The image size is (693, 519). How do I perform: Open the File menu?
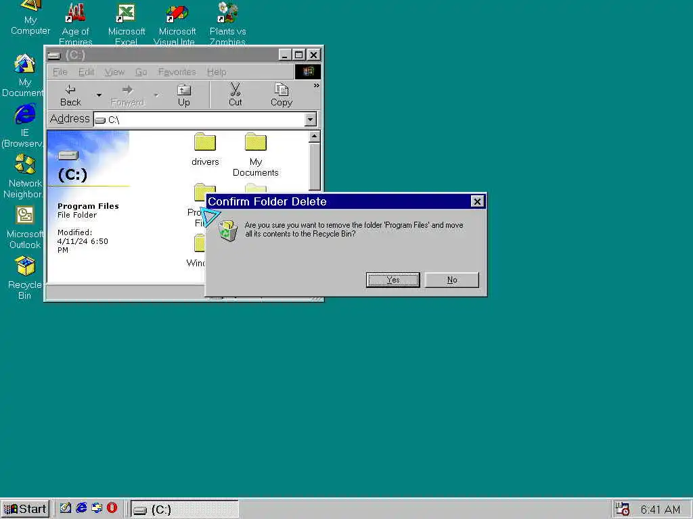tap(60, 72)
